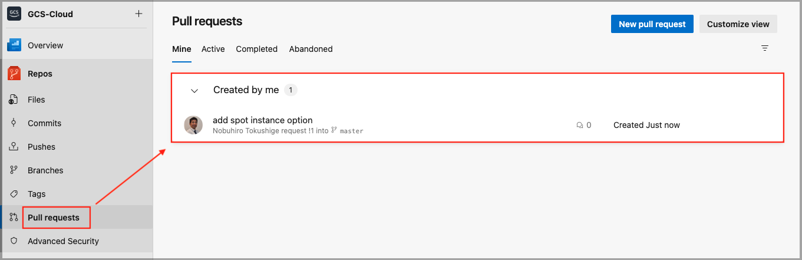Click the Advanced Security shield icon

coord(14,241)
